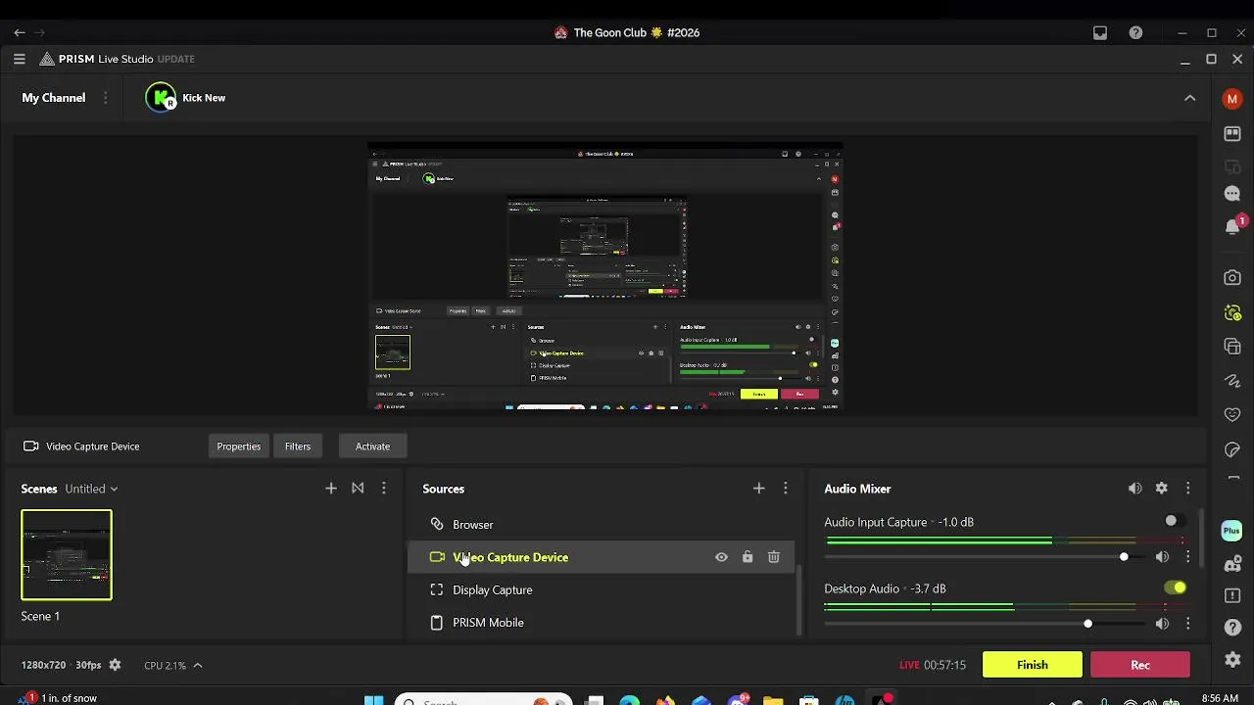Open the exclamation notice icon in sidebar
Viewport: 1254px width, 705px height.
click(1232, 595)
